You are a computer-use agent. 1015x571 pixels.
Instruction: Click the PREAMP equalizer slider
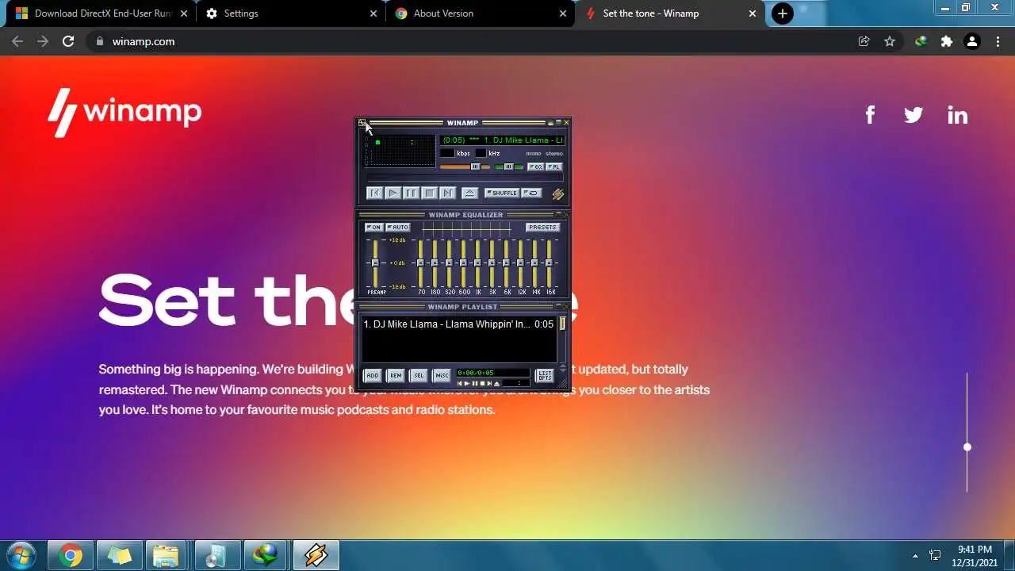pyautogui.click(x=375, y=263)
